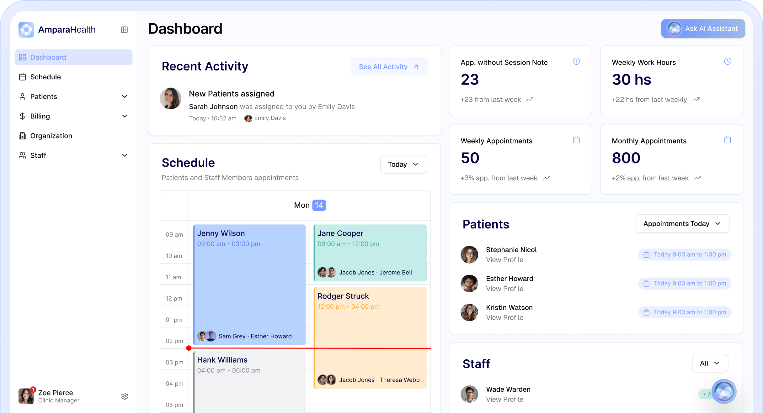Open the Appointments Today dropdown
The height and width of the screenshot is (413, 763).
pyautogui.click(x=682, y=224)
